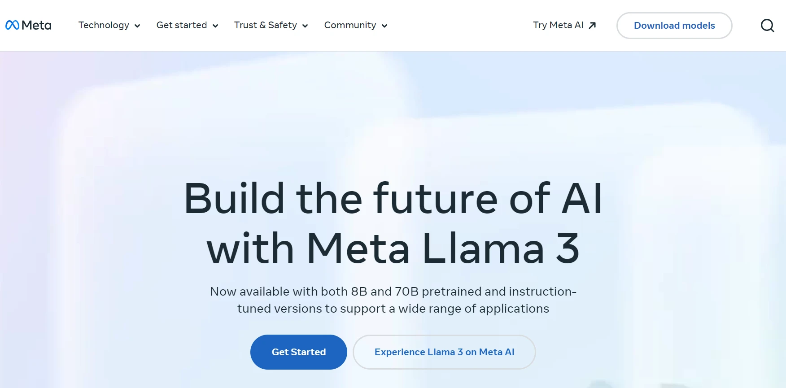Click Experience Llama 3 on Meta AI
The height and width of the screenshot is (388, 786).
[444, 352]
